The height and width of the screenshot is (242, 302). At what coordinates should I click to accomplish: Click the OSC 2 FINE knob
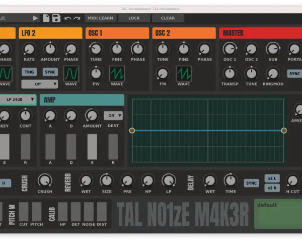(x=184, y=49)
